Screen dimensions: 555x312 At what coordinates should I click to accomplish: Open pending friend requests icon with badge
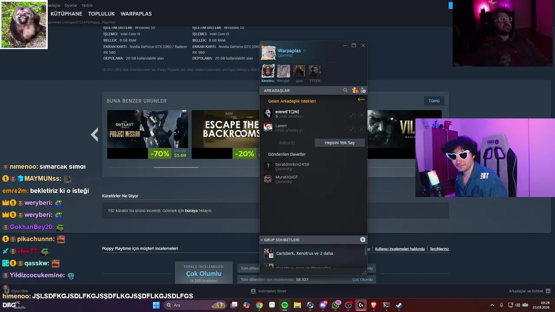pos(355,91)
